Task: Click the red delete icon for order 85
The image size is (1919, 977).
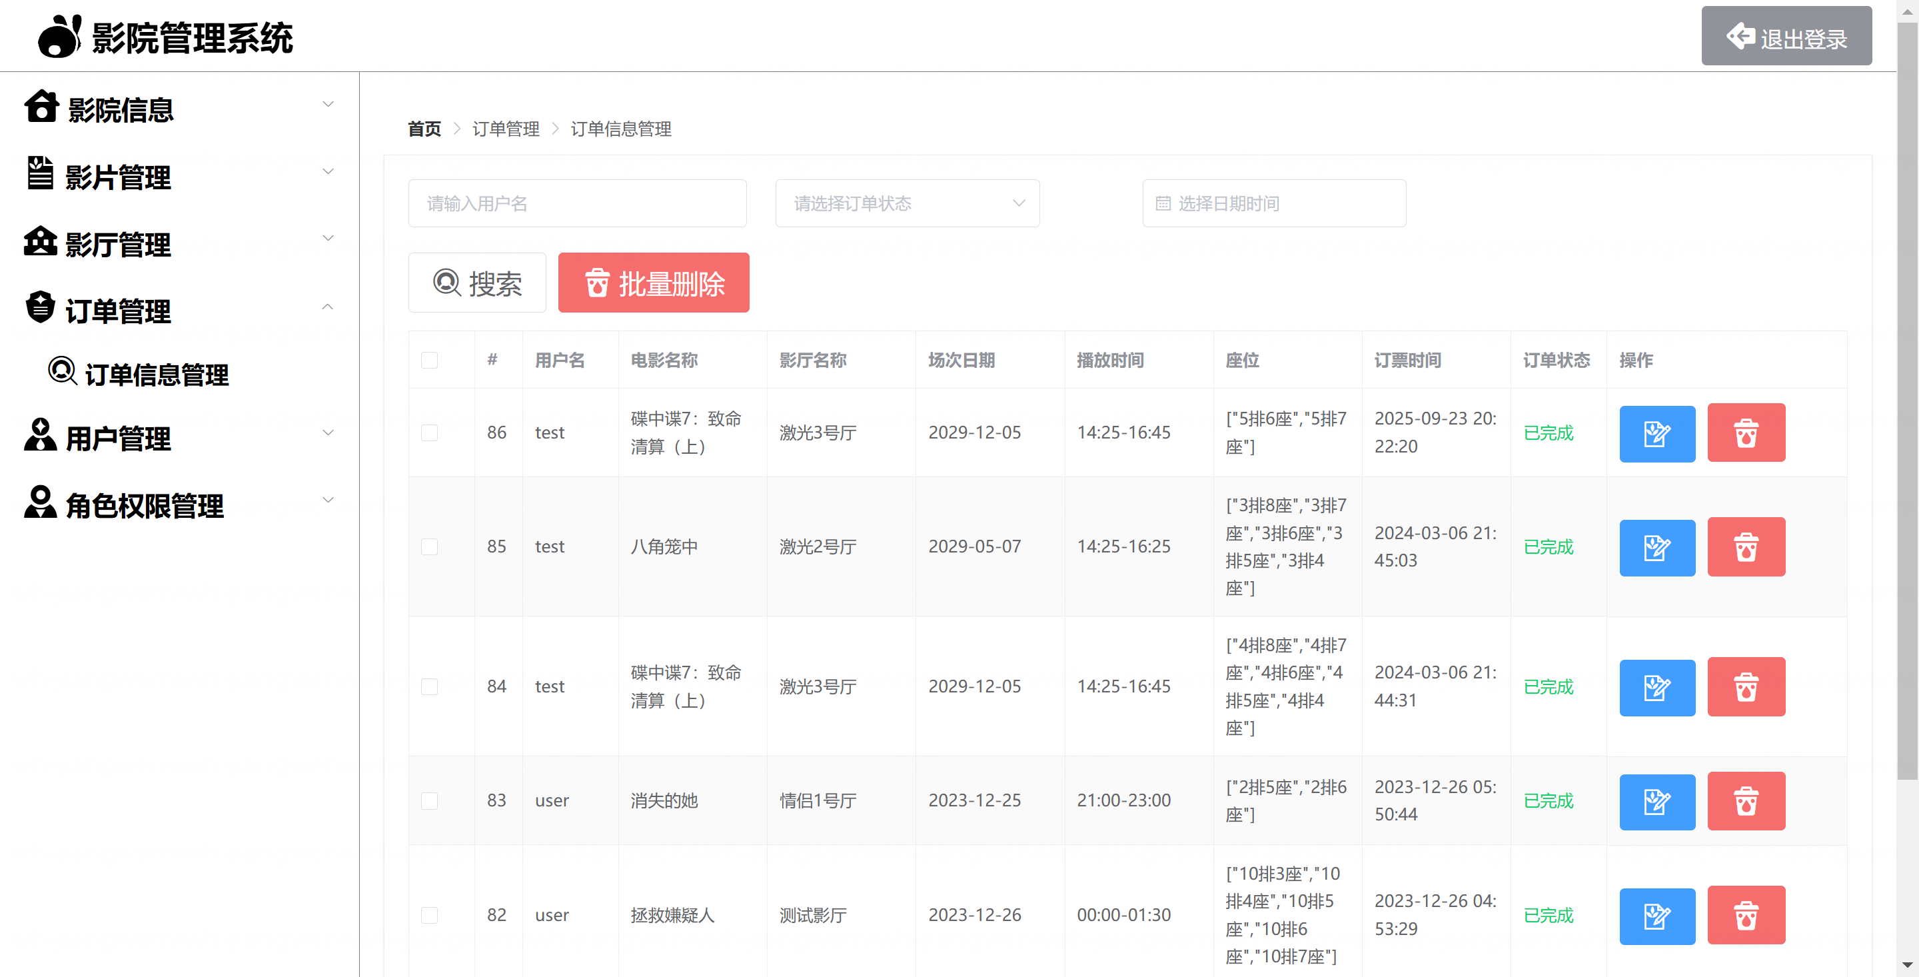Action: pyautogui.click(x=1746, y=547)
